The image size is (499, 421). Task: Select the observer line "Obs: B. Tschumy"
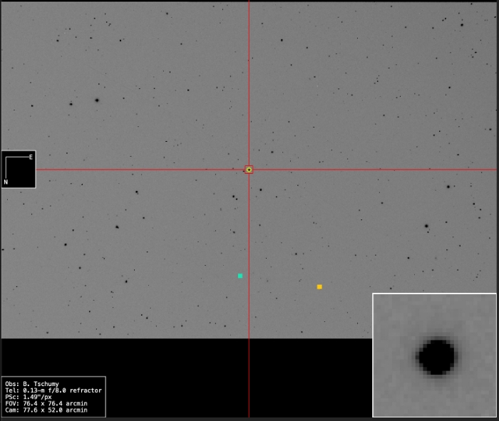pos(32,384)
